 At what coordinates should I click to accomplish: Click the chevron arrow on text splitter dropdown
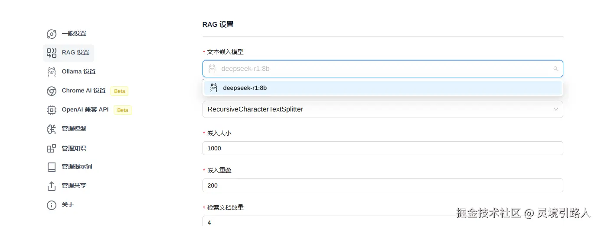(556, 109)
